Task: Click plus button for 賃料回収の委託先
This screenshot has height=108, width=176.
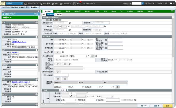Action: point(57,72)
